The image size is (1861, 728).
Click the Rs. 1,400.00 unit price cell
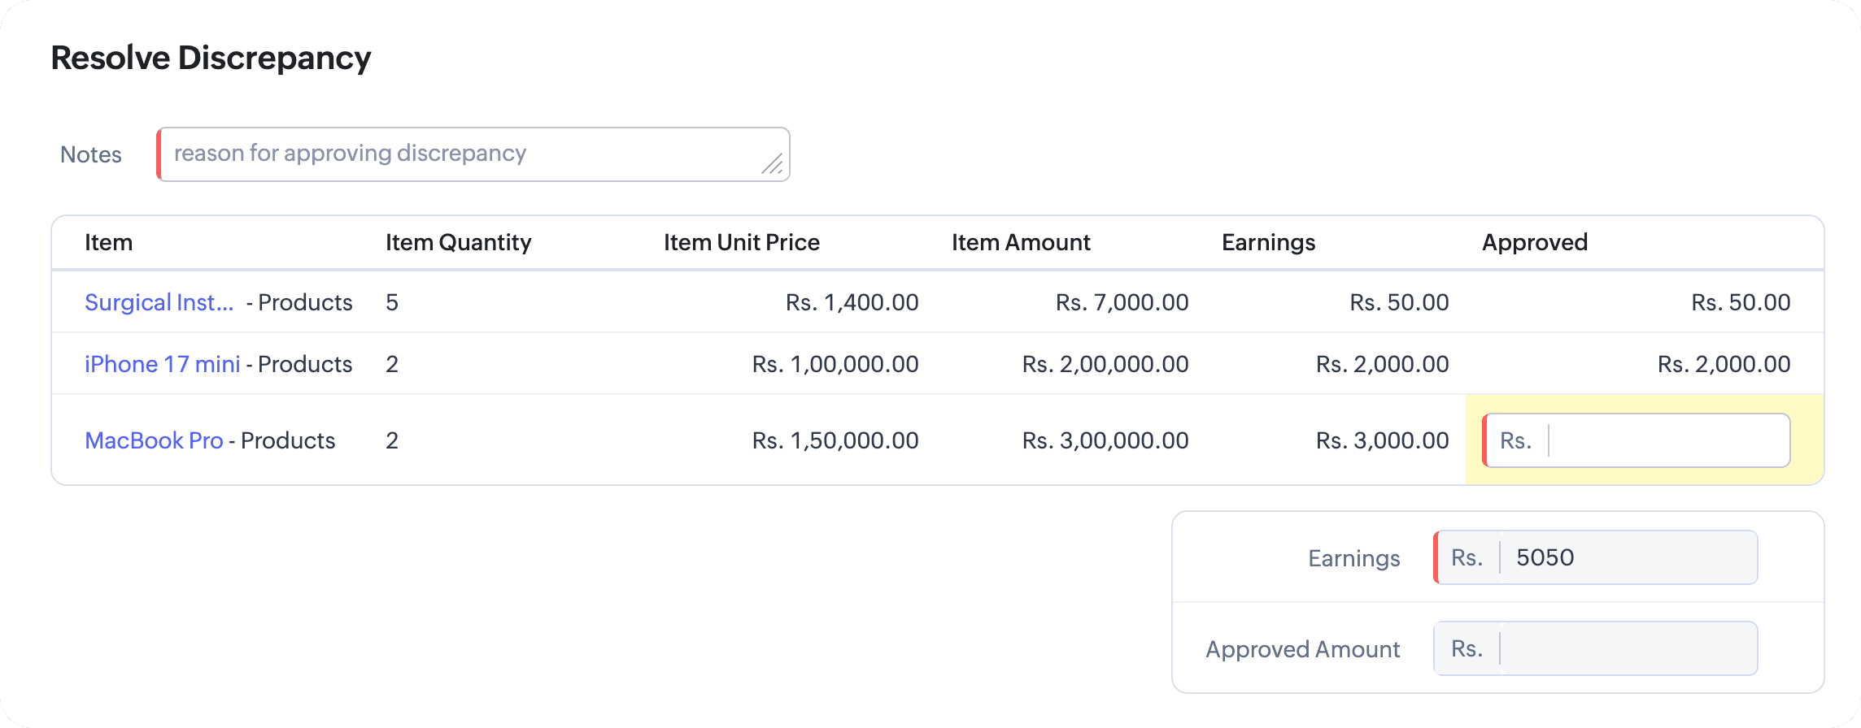(852, 302)
